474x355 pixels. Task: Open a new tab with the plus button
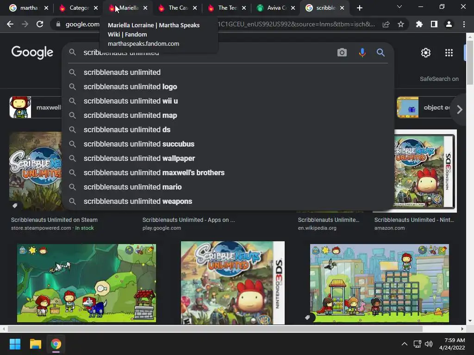pos(359,8)
